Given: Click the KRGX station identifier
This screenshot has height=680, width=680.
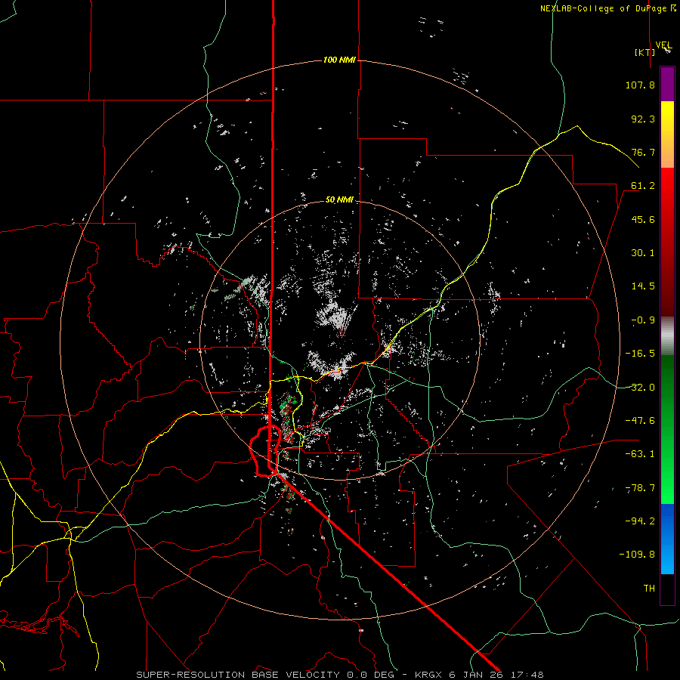Looking at the screenshot, I should click(x=429, y=675).
